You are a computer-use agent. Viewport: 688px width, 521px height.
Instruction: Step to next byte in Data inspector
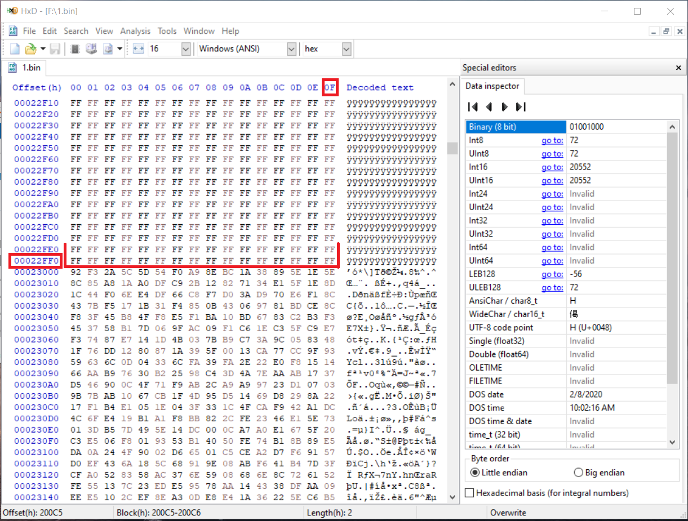(x=505, y=107)
